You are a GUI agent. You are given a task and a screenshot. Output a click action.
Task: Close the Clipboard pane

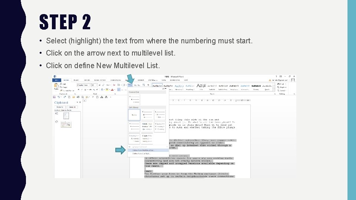[x=80, y=102]
